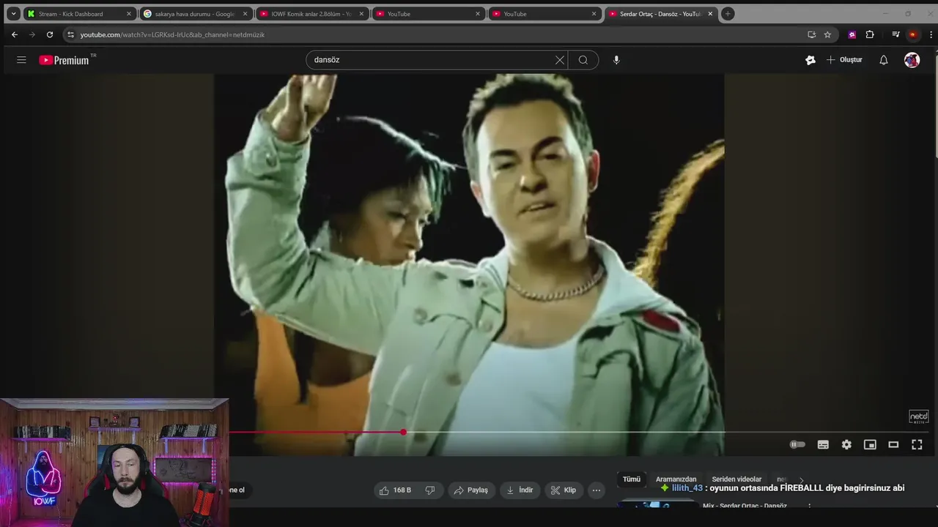Toggle subtitles in video player
Screen dimensions: 938x527
coord(823,444)
